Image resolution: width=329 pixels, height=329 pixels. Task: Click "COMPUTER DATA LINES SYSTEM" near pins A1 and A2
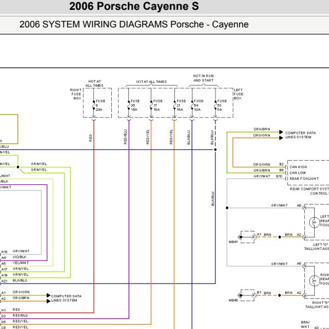[x=66, y=298]
